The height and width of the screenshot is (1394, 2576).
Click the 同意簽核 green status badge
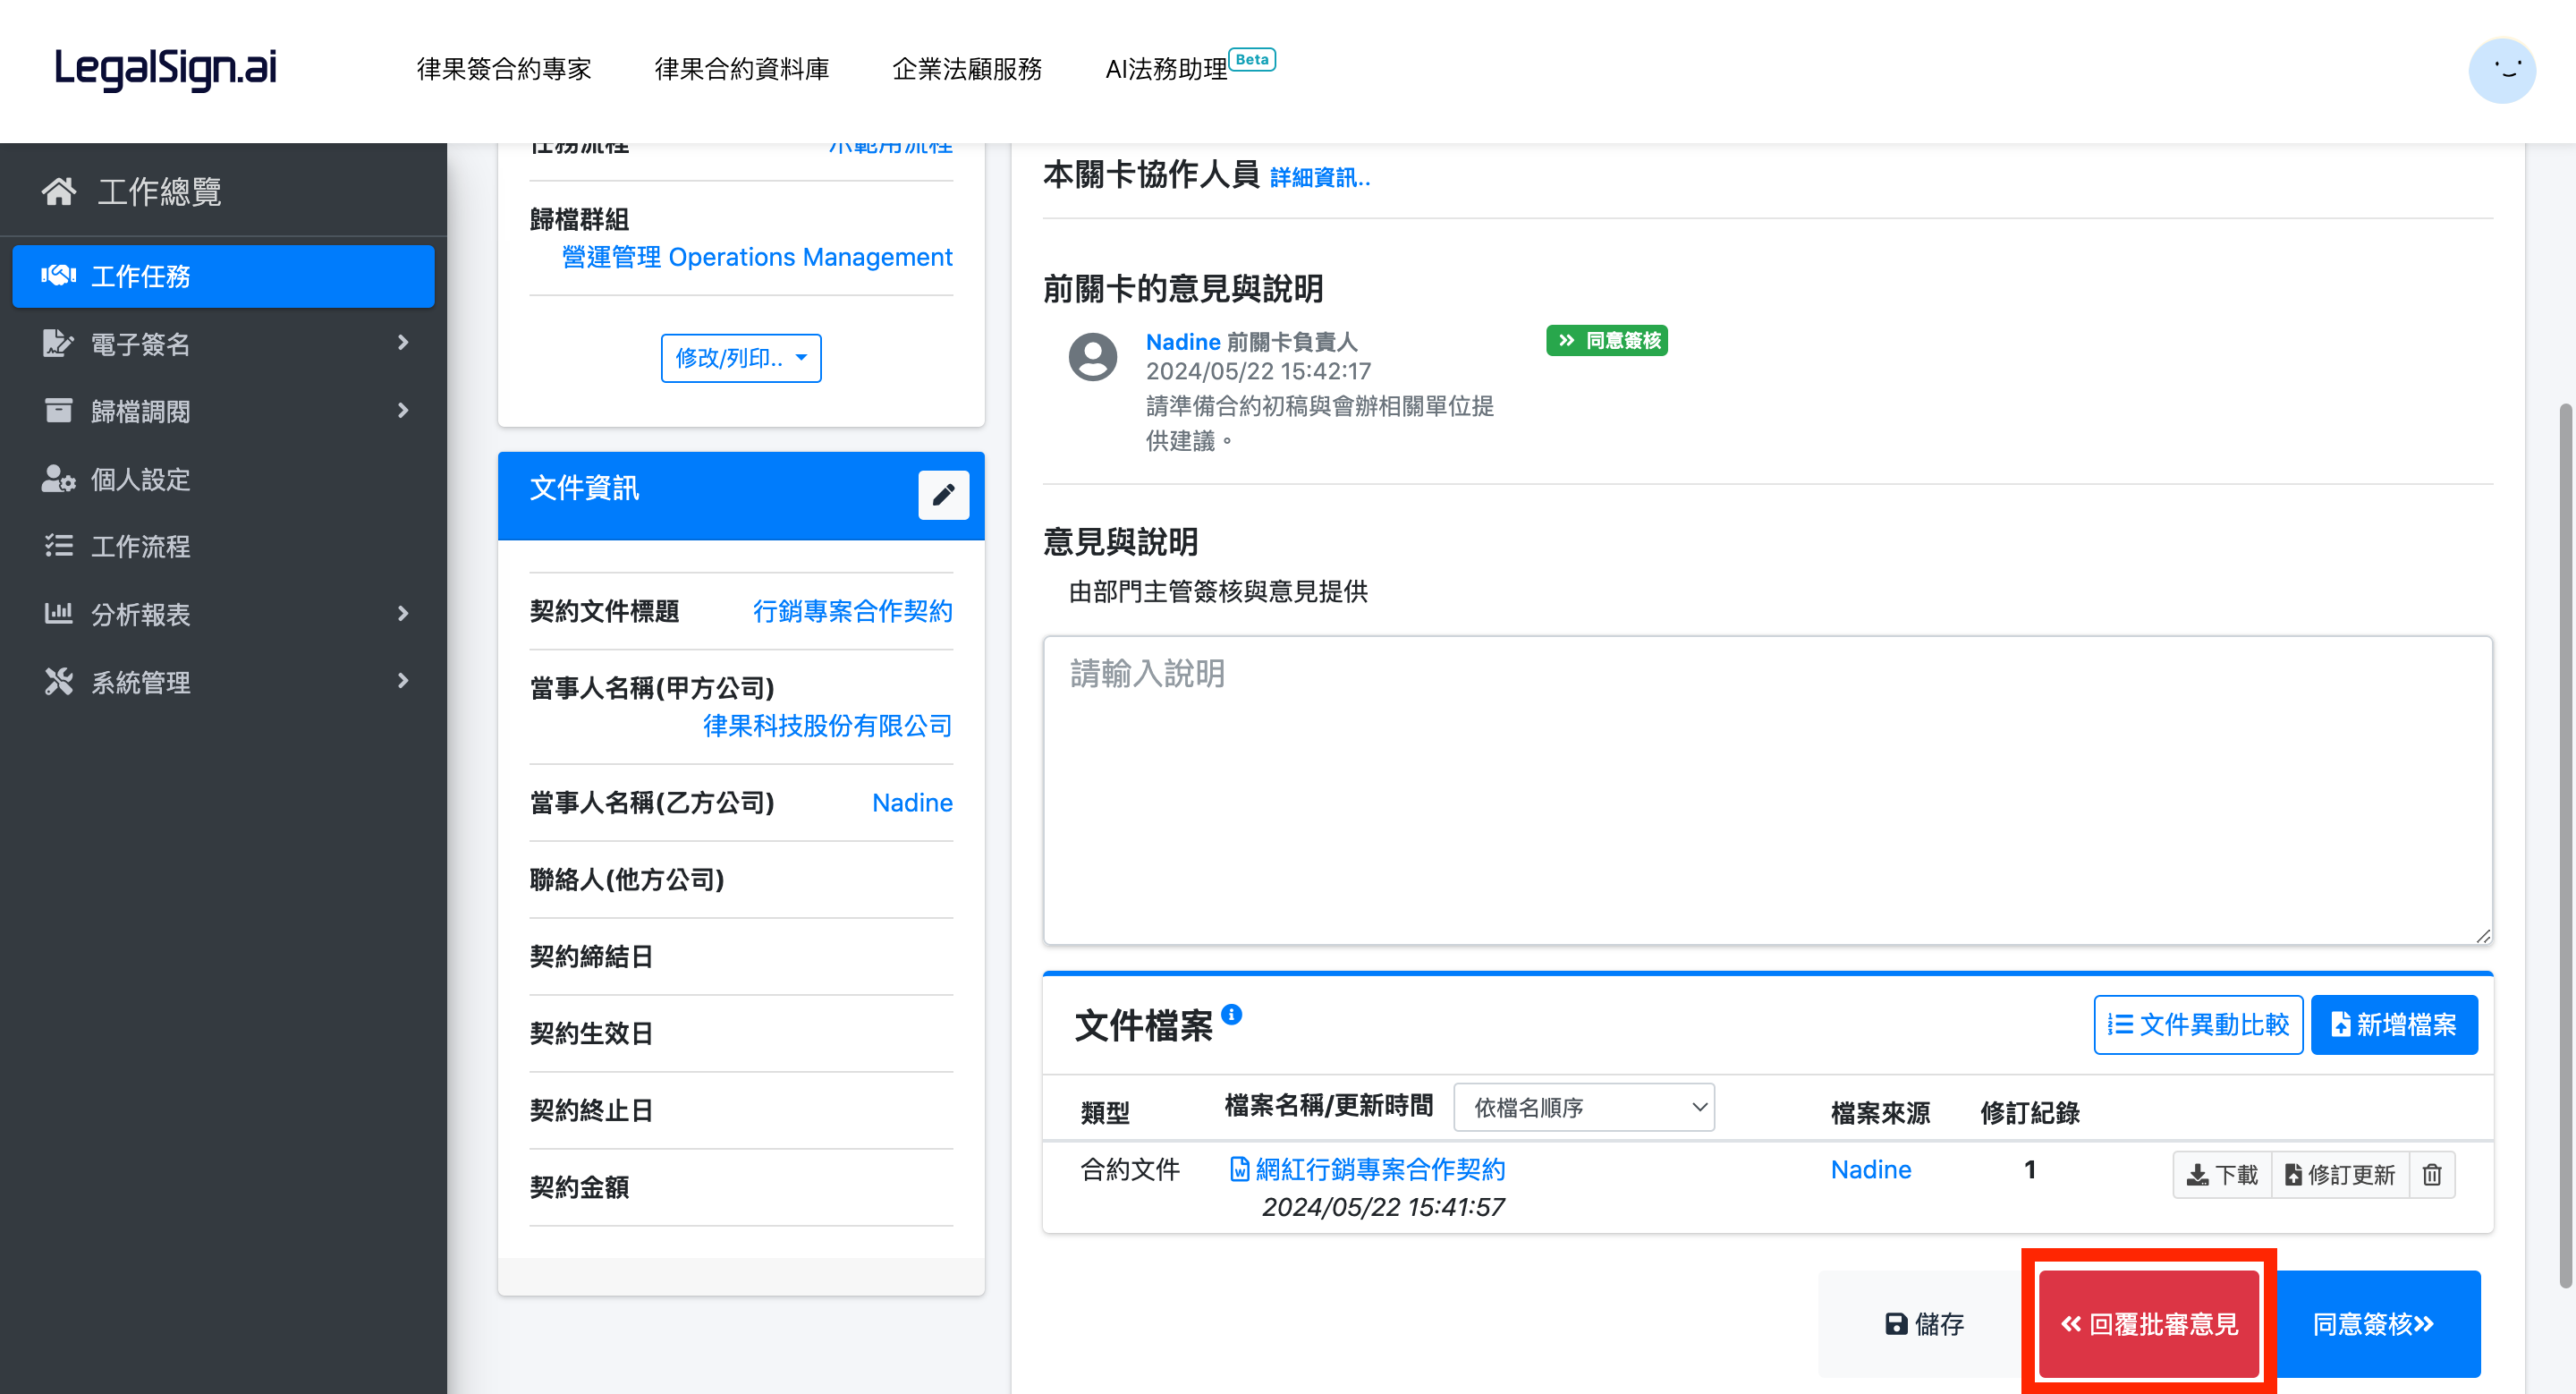tap(1607, 341)
